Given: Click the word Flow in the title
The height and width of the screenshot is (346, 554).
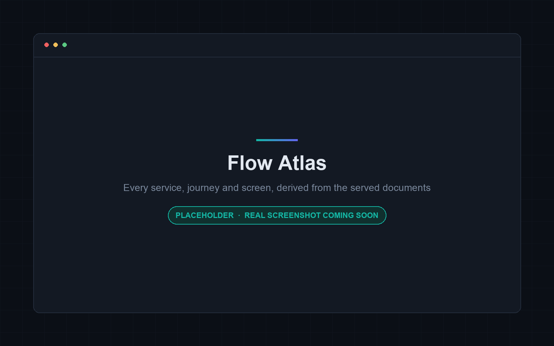Looking at the screenshot, I should click(x=250, y=163).
